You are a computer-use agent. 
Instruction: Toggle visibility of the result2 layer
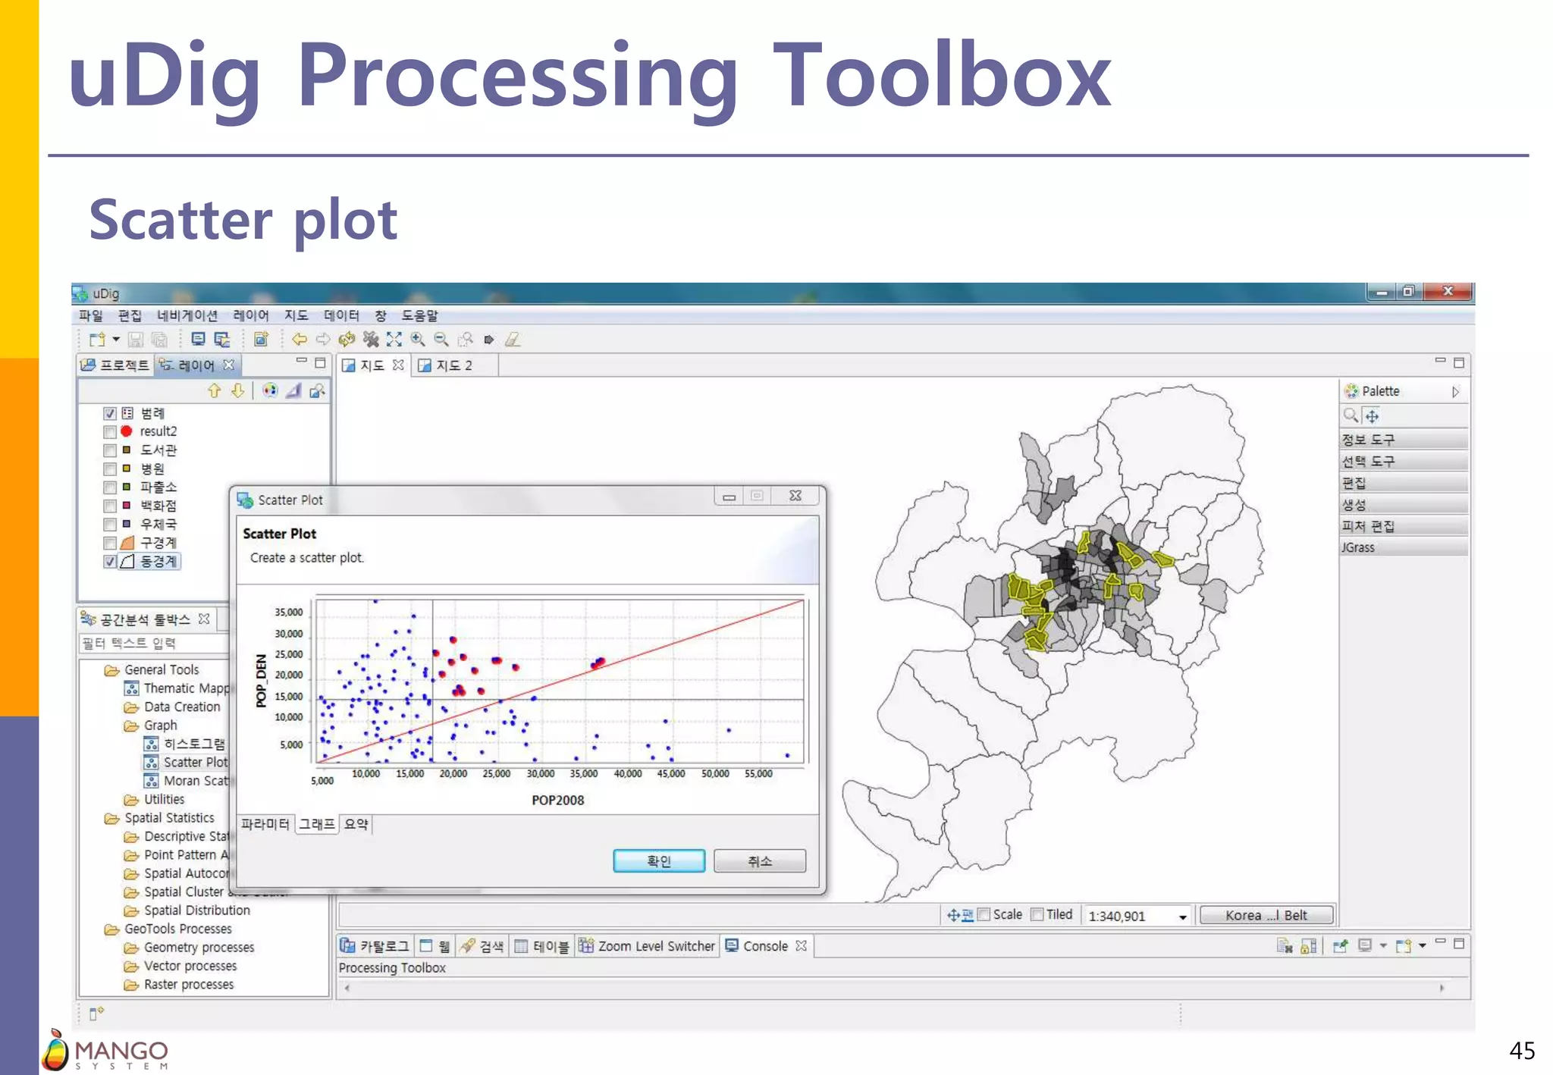(x=110, y=431)
